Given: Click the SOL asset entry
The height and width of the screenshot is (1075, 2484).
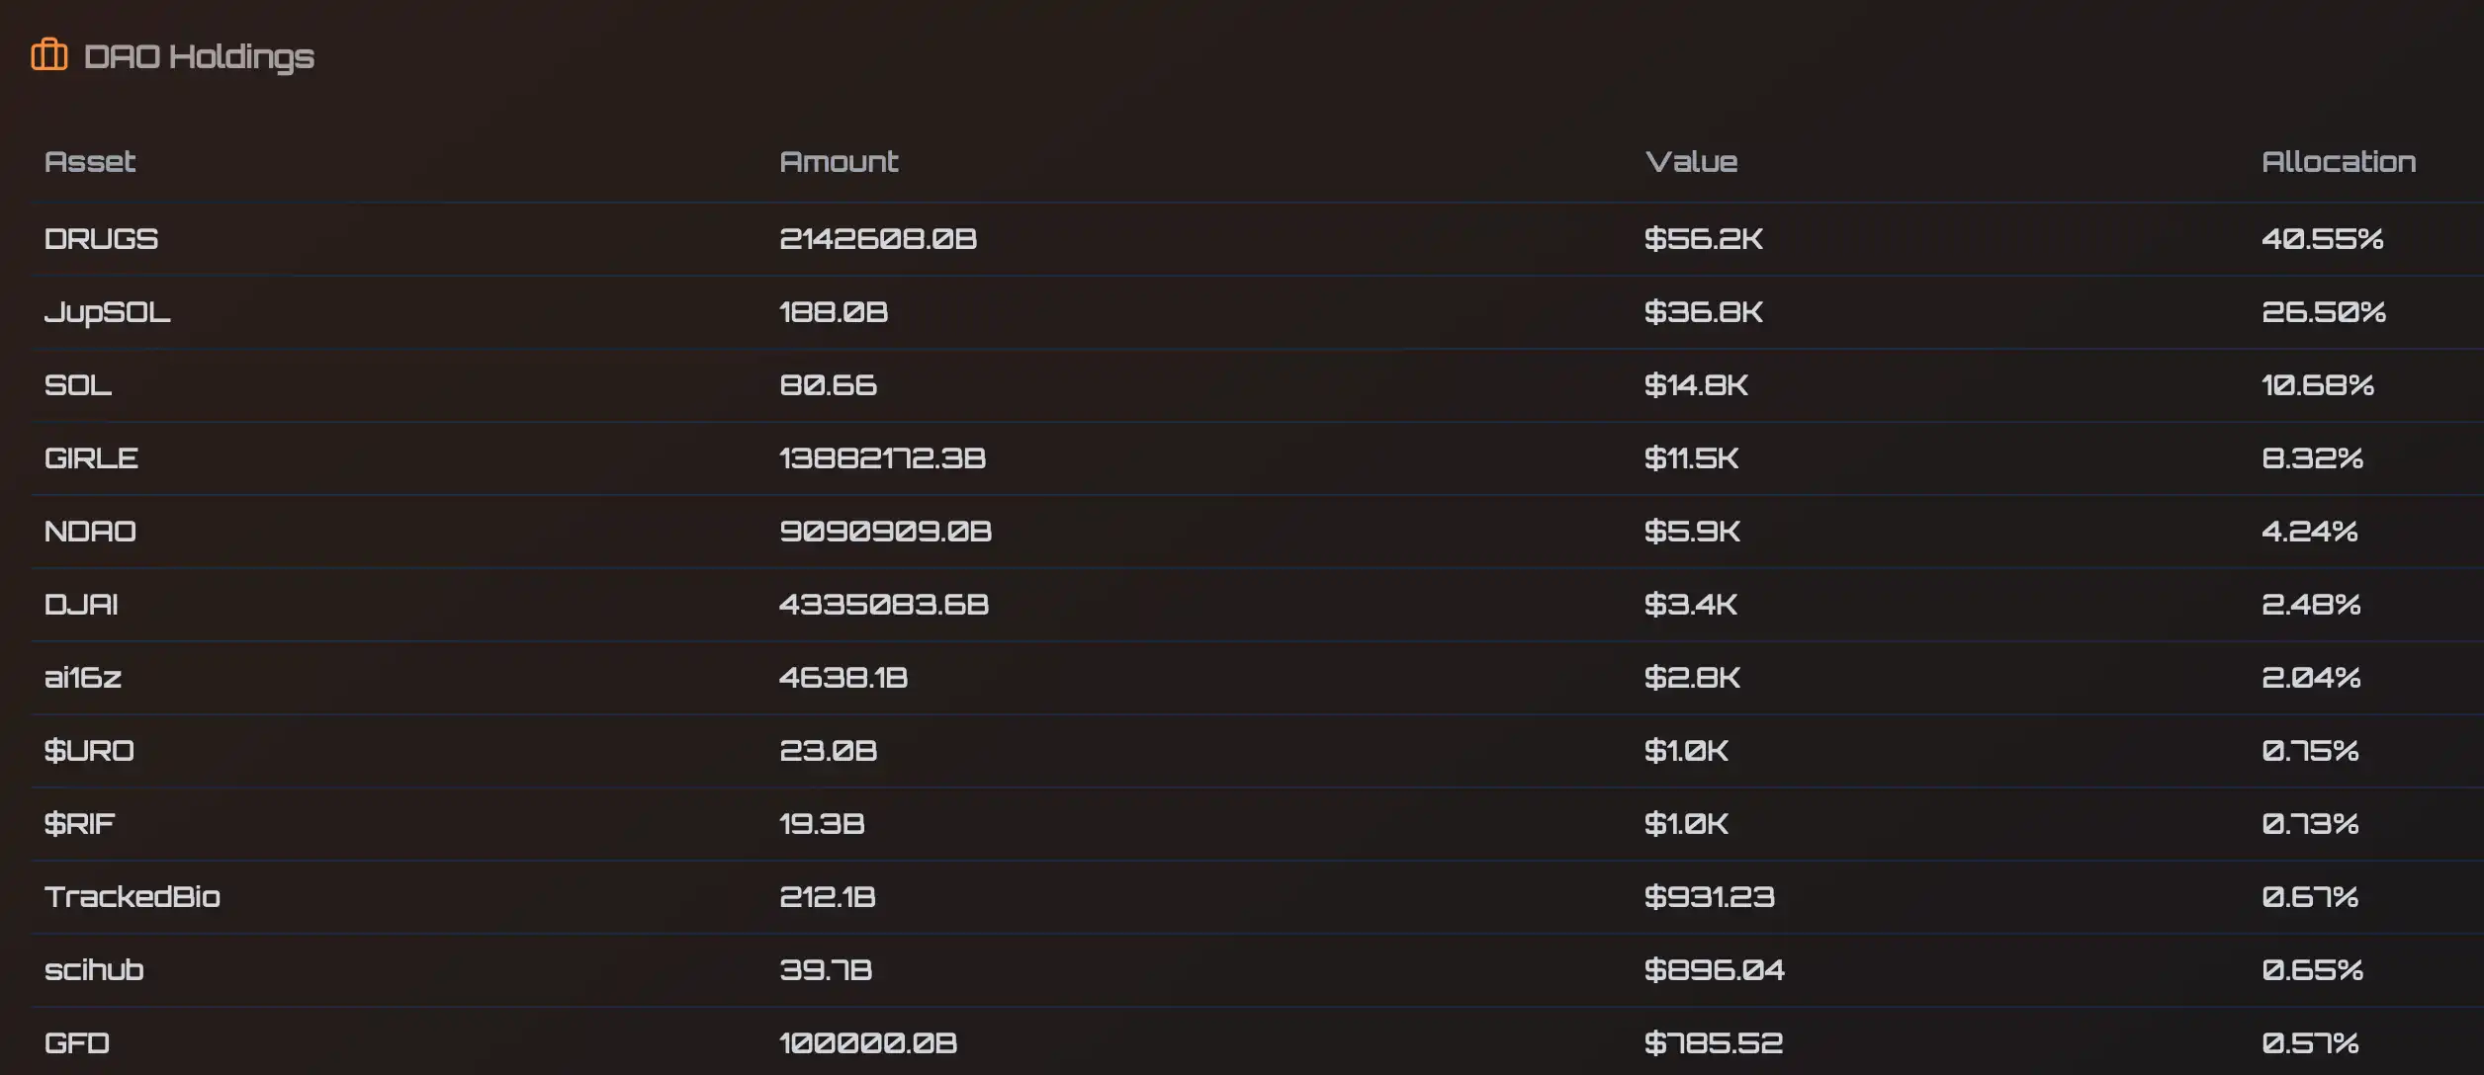Looking at the screenshot, I should tap(78, 385).
